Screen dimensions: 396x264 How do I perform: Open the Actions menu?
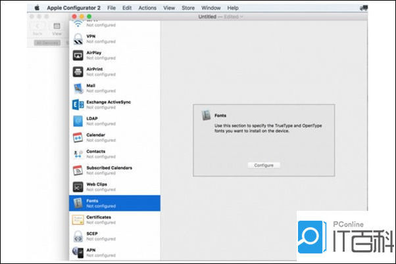point(147,8)
